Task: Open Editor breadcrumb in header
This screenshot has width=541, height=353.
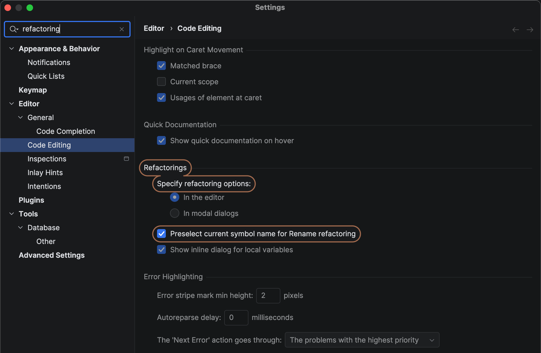Action: click(x=154, y=28)
